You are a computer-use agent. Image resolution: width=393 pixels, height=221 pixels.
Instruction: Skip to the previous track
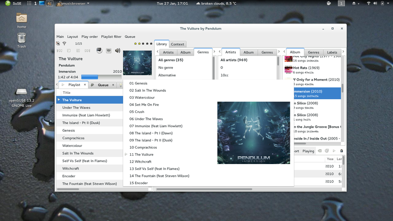[59, 51]
